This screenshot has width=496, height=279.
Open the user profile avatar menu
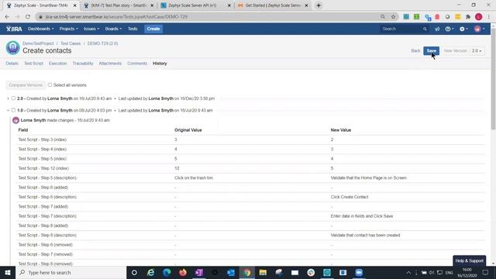[479, 29]
